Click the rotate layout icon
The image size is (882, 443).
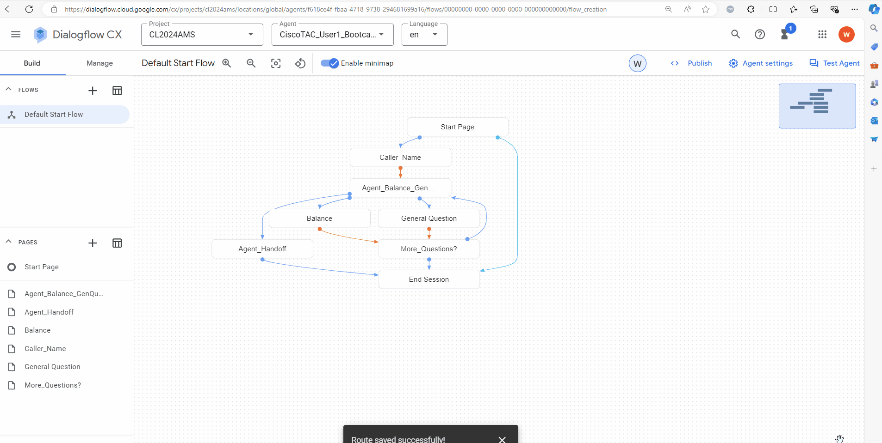pos(300,63)
